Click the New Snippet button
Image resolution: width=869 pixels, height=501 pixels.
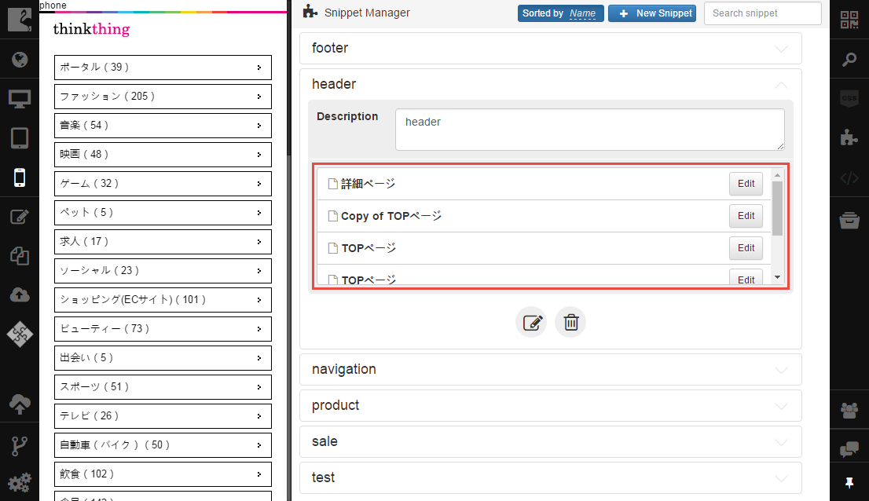652,13
